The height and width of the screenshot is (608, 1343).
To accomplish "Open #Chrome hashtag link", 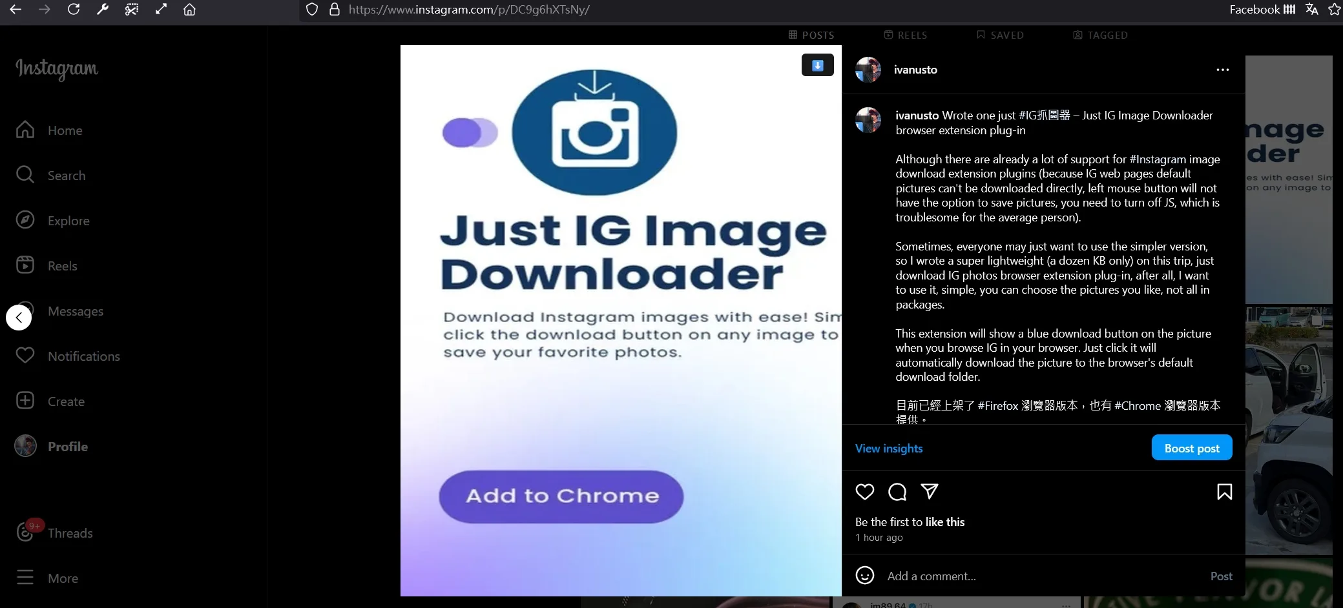I will 1138,405.
